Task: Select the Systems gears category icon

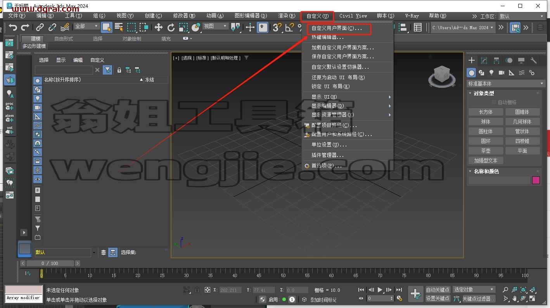Action: click(532, 73)
